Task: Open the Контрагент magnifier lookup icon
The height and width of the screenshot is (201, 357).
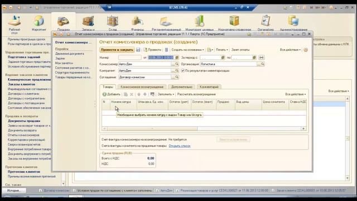Action: tap(177, 71)
